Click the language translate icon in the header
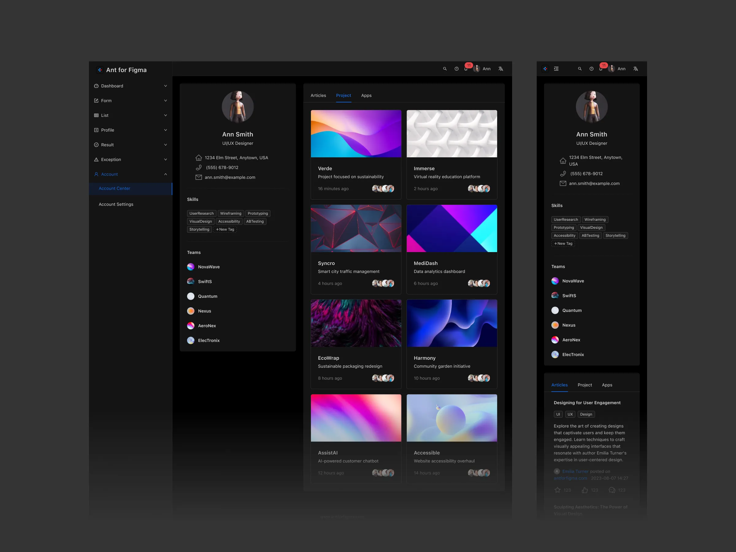The image size is (736, 552). (x=501, y=69)
